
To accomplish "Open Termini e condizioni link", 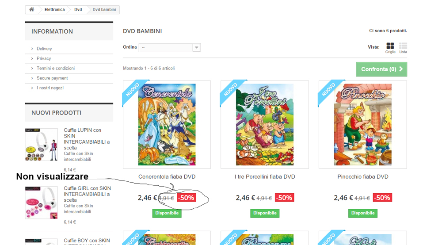I will click(56, 68).
